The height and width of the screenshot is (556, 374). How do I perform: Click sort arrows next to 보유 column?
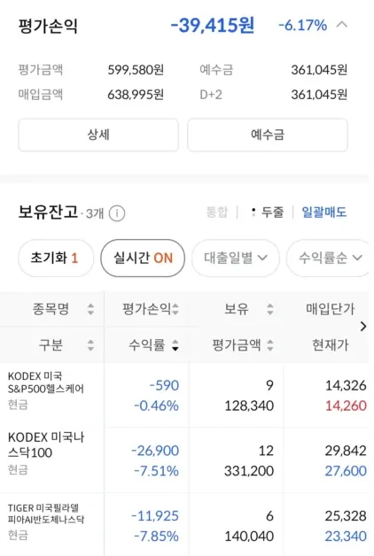(x=270, y=309)
